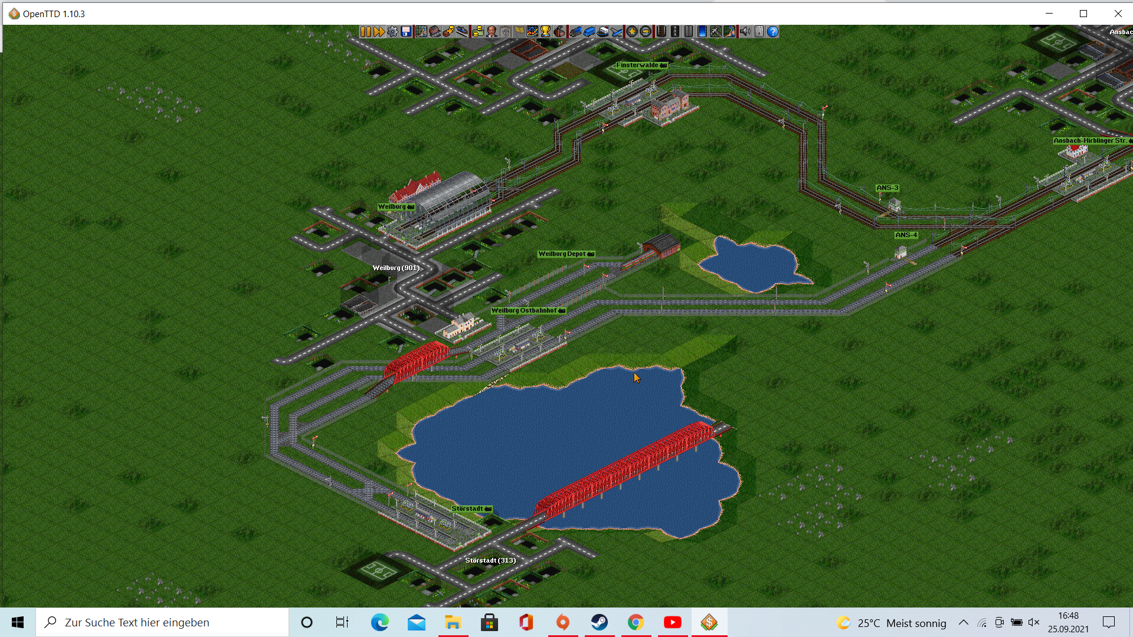Pause the game

point(365,31)
